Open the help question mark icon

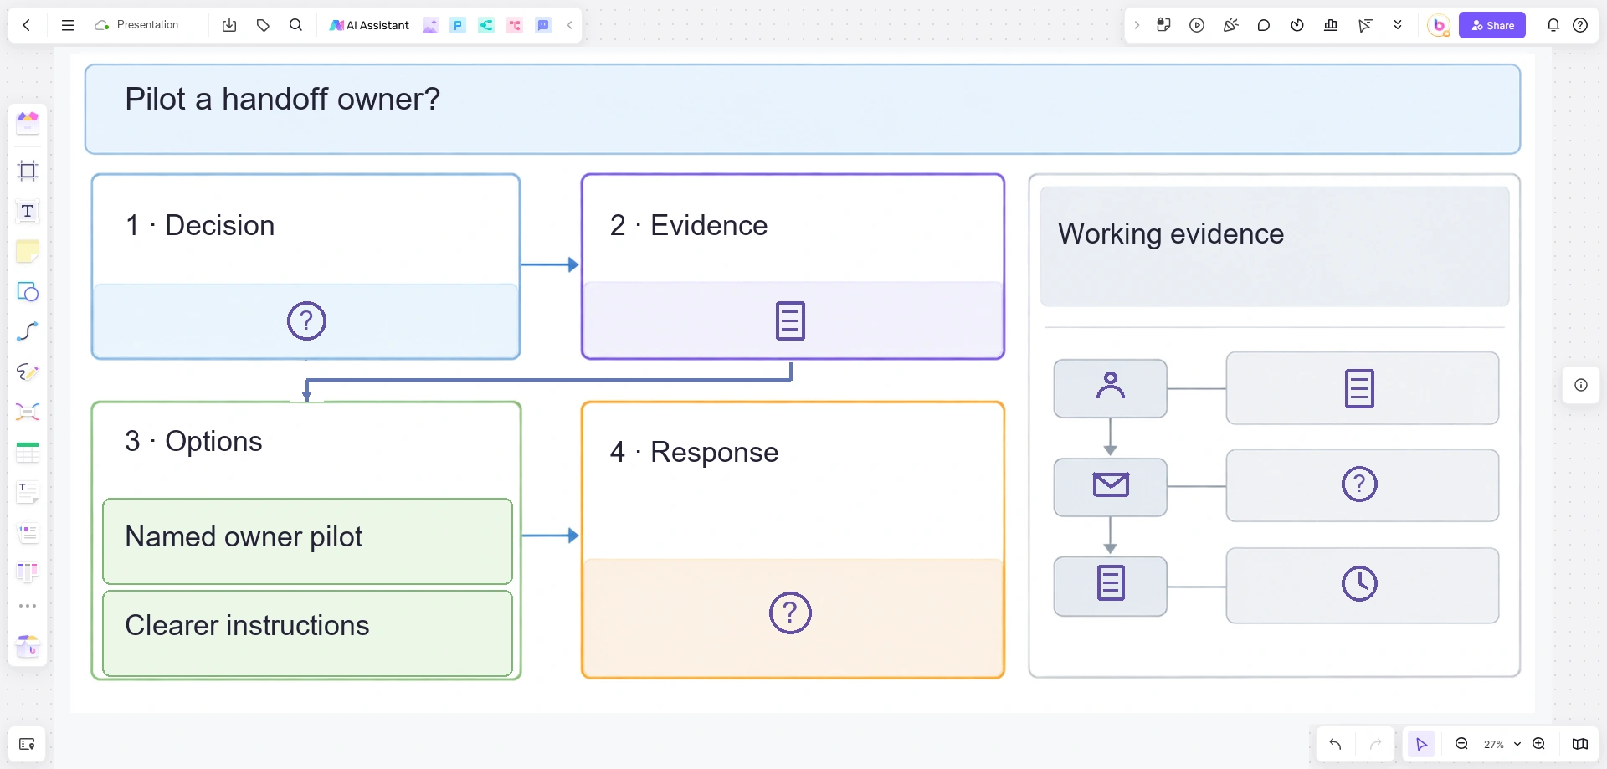click(1580, 25)
